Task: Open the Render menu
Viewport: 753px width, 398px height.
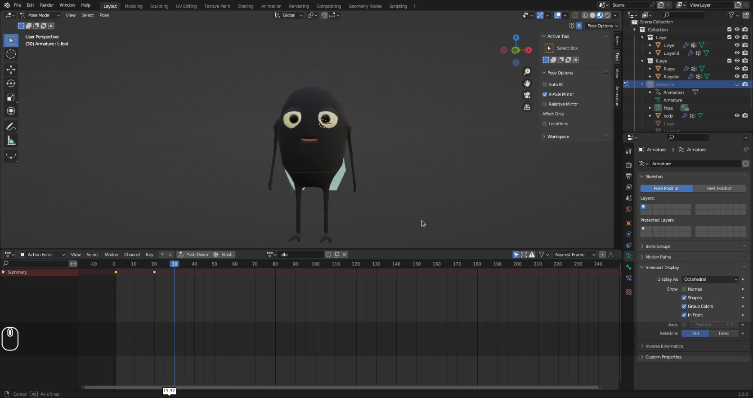Action: coord(47,5)
